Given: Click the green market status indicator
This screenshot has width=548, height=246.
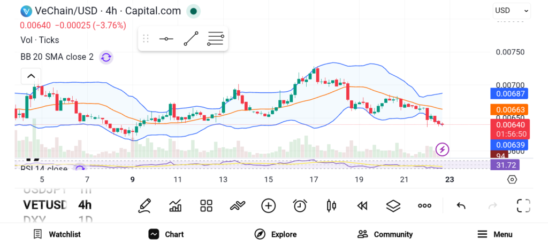Looking at the screenshot, I should [x=194, y=11].
